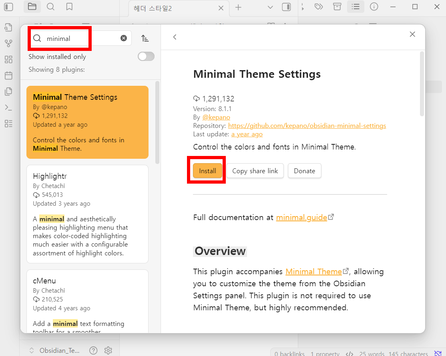Open the help question-mark icon
Image resolution: width=446 pixels, height=356 pixels.
93,350
